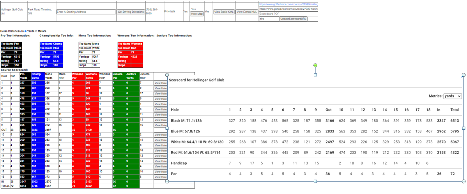467x194 pixels.
Task: Click the Handicap row label in scorecard image
Action: [179, 163]
